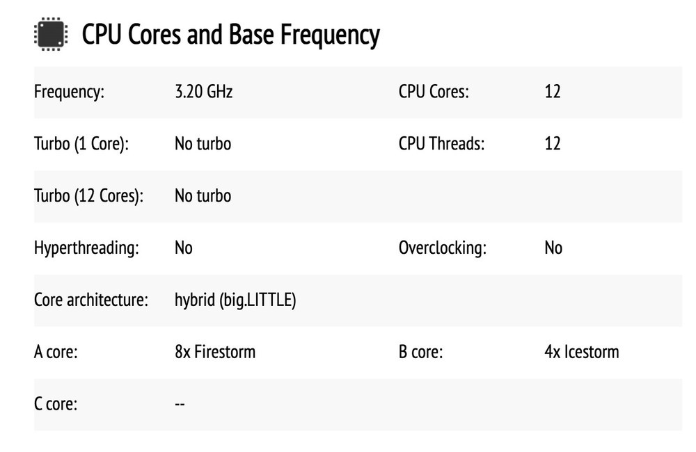This screenshot has width=696, height=452.
Task: Click the "CPU Cores and Base Frequency" heading
Action: [x=230, y=35]
